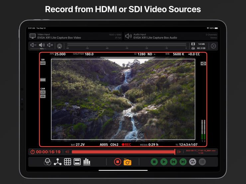Open the recordings list icon
This screenshot has height=184, width=246.
point(202,162)
